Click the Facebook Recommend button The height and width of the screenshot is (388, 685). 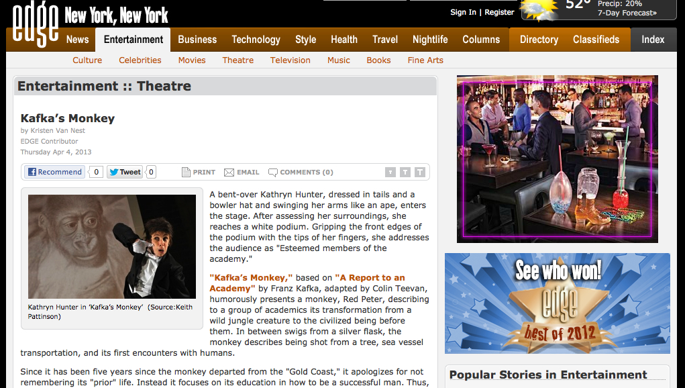coord(54,172)
